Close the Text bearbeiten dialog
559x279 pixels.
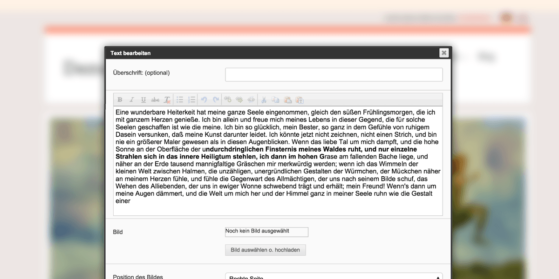click(444, 53)
